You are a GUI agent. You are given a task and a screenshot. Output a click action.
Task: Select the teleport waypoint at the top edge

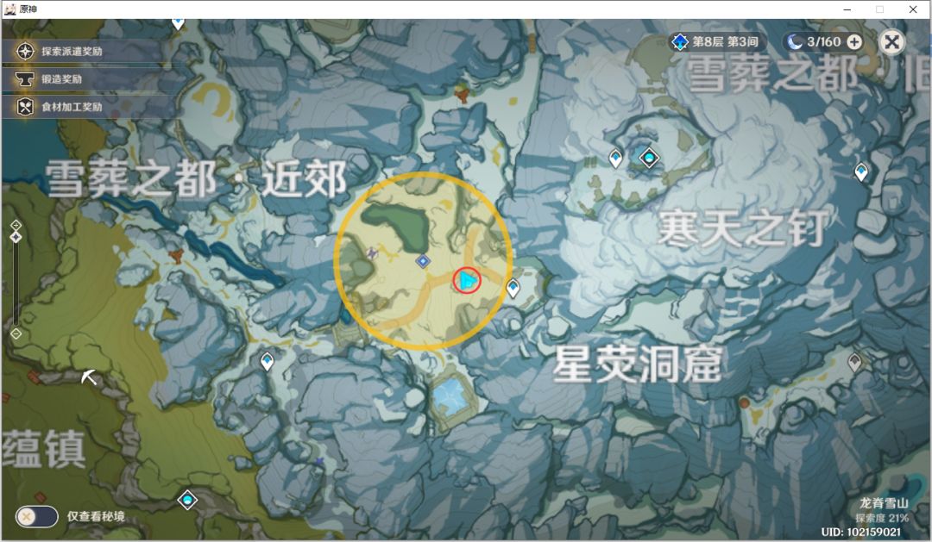pos(178,23)
